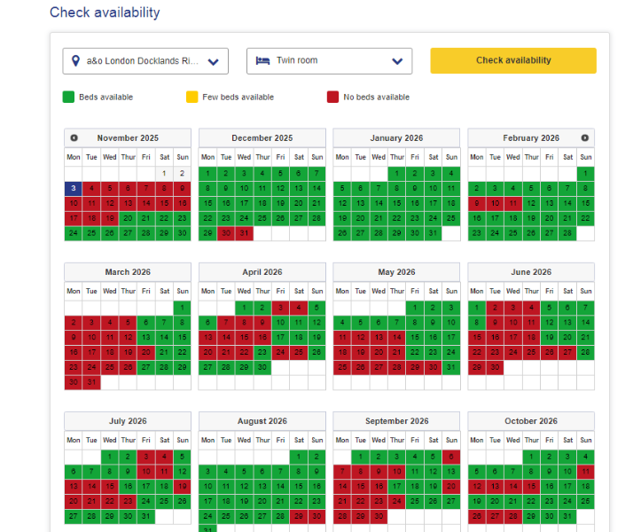Select April 30, 2026
The image size is (633, 532).
[x=262, y=367]
